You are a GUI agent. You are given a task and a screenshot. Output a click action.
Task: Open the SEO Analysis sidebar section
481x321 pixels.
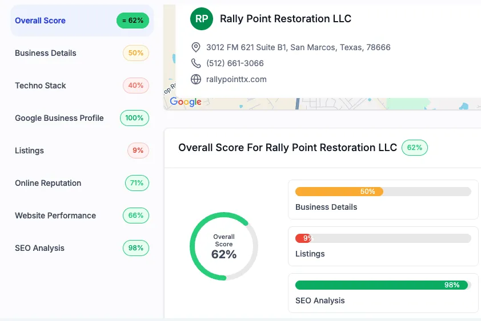tap(82, 248)
